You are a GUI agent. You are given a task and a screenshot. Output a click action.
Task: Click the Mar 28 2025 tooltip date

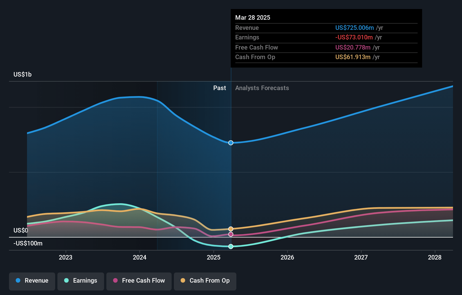click(253, 17)
